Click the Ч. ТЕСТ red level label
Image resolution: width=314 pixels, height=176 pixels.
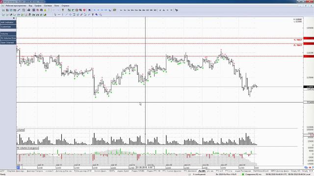tap(298, 40)
